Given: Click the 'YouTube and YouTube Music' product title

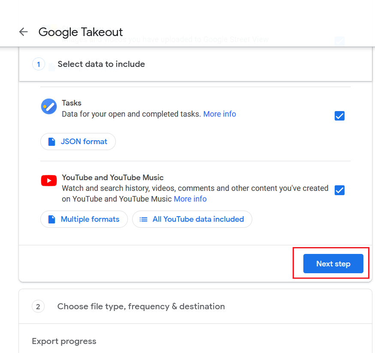Looking at the screenshot, I should 112,178.
